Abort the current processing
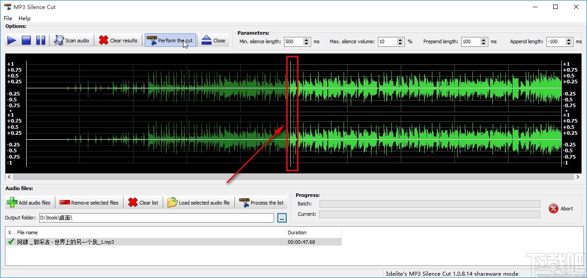This screenshot has width=587, height=278. point(561,209)
